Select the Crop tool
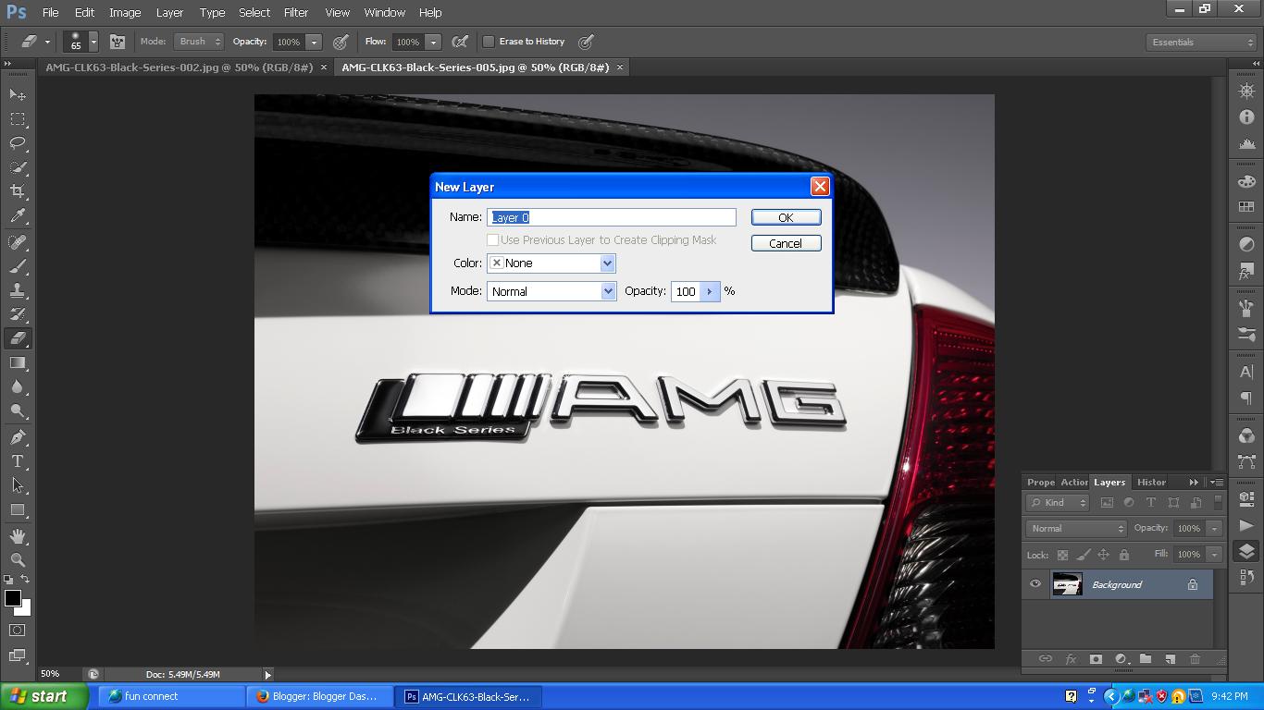Viewport: 1264px width, 710px height. [x=18, y=191]
